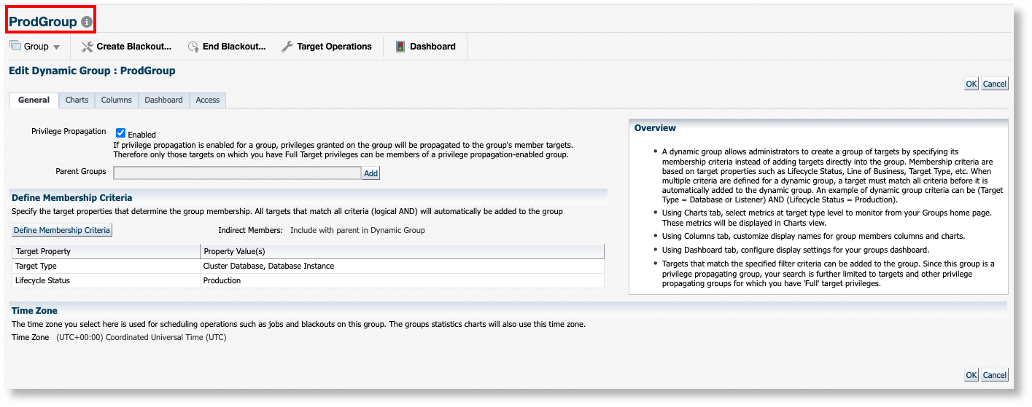
Task: Click the Group menu stacked-windows icon
Action: (15, 46)
